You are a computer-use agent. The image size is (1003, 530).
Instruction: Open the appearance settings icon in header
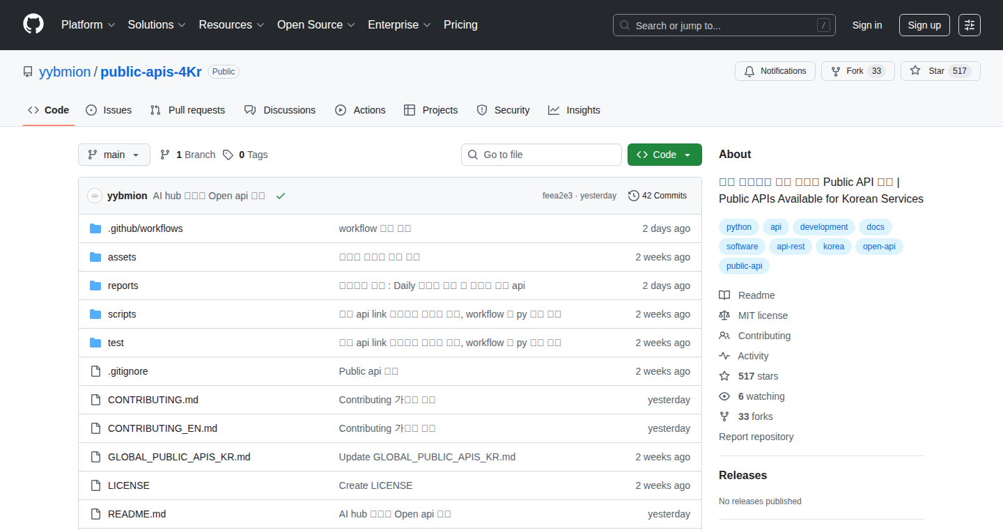click(x=969, y=25)
